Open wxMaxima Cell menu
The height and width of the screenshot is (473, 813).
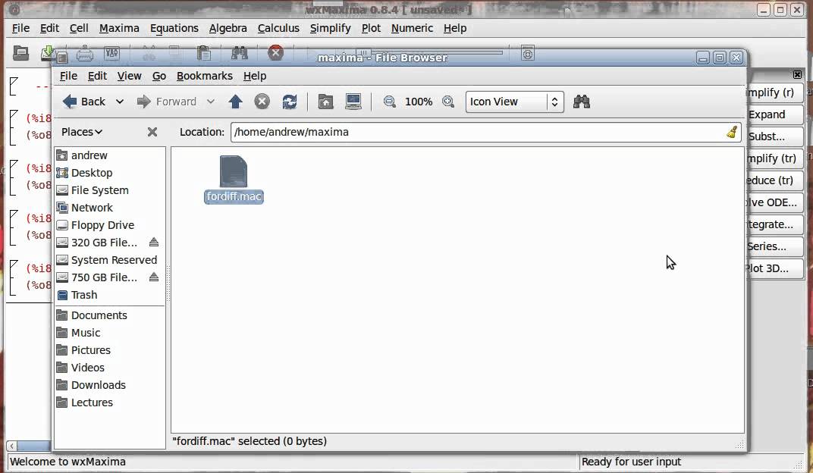click(79, 28)
